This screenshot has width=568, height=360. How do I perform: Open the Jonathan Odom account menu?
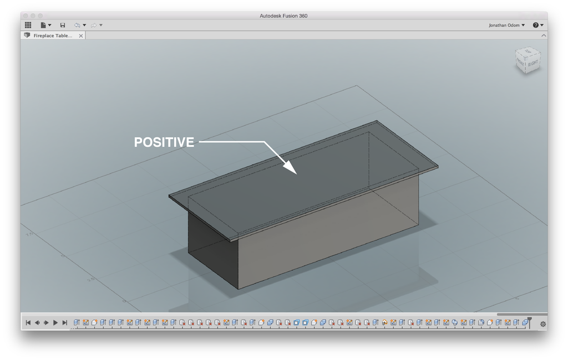pyautogui.click(x=506, y=25)
